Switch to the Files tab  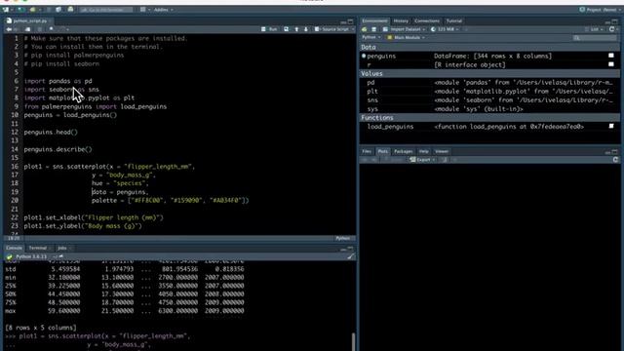pyautogui.click(x=367, y=152)
